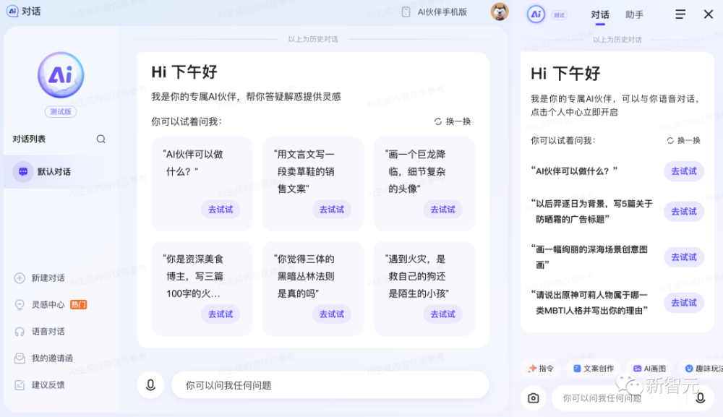Select the 对话 tab in right panel
723x417 pixels.
[600, 14]
